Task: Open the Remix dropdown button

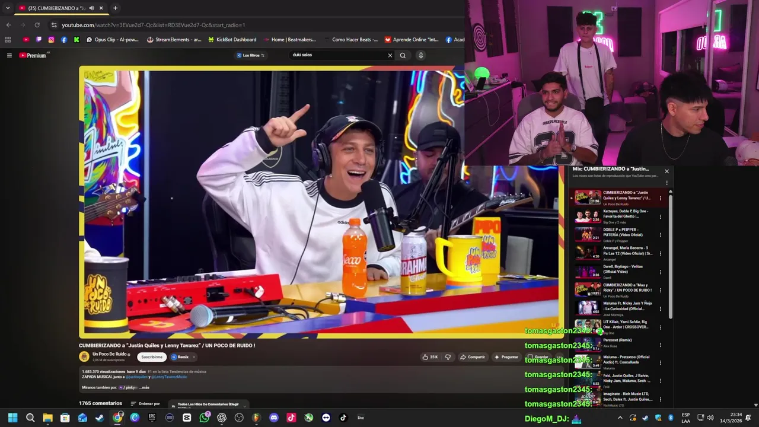Action: point(183,357)
